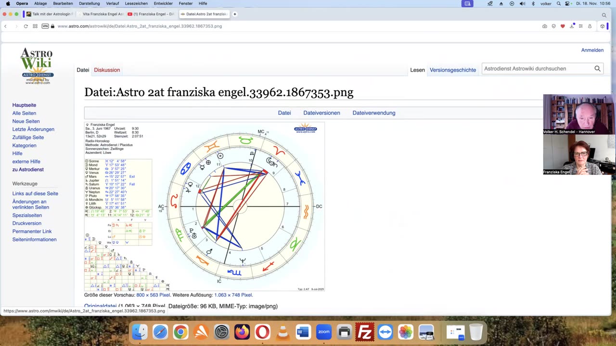Viewport: 616px width, 346px height.
Task: Open Permanenter Link in sidebar
Action: pyautogui.click(x=32, y=232)
